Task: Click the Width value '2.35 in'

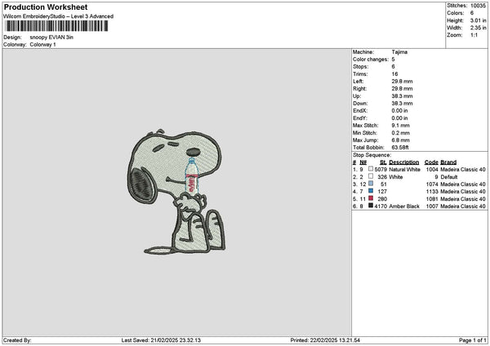Action: pos(478,28)
